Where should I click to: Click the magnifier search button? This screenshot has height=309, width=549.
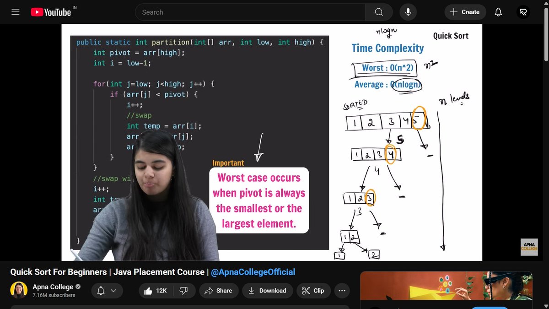point(379,12)
